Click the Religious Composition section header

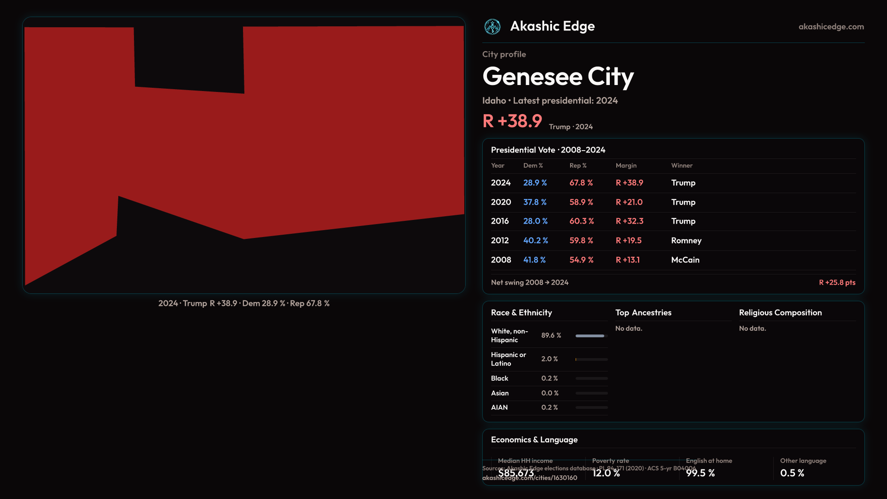(x=780, y=313)
